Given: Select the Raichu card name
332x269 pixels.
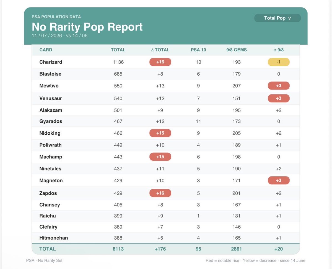Looking at the screenshot, I should click(48, 216).
